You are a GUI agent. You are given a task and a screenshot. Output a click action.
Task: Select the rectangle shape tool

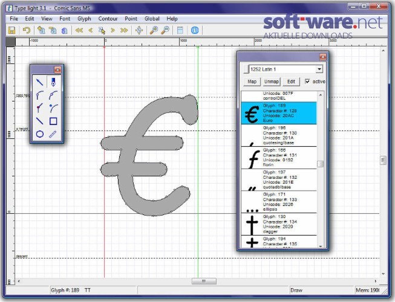(53, 121)
